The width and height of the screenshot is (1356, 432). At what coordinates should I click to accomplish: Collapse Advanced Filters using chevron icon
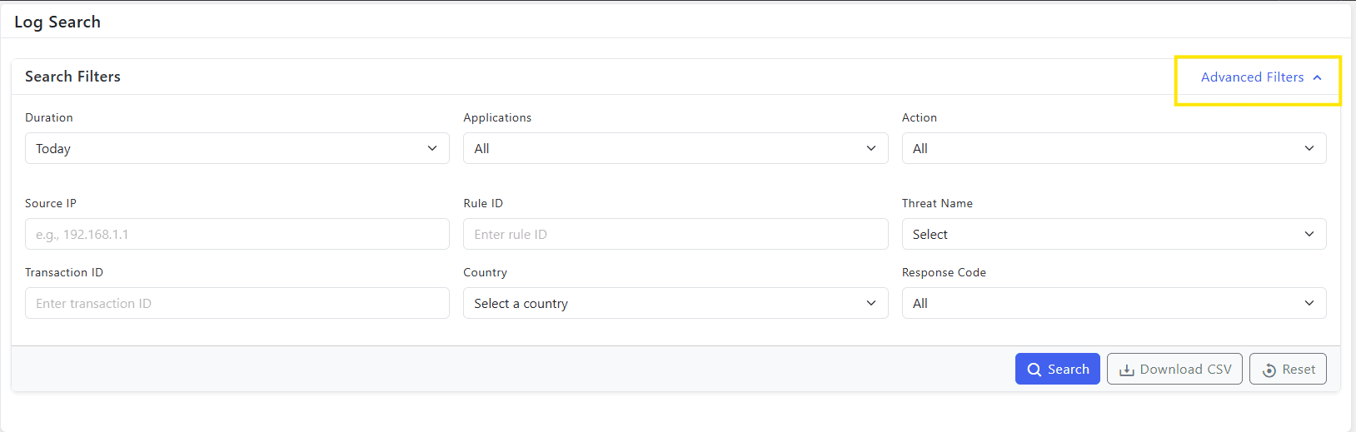coord(1317,77)
